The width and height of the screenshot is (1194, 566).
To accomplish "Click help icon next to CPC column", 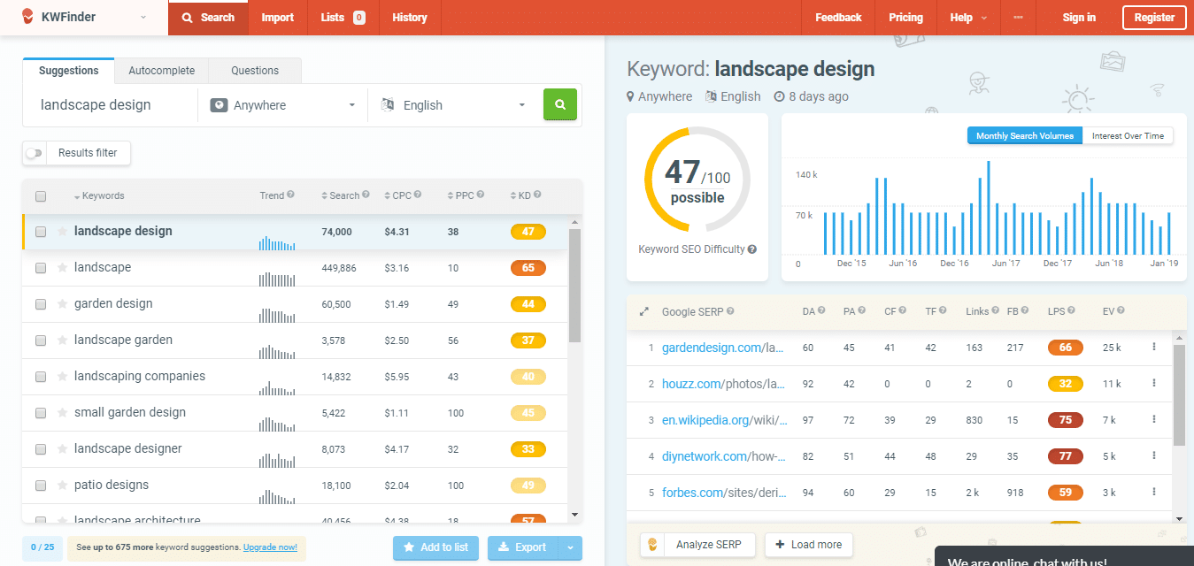I will [x=418, y=195].
